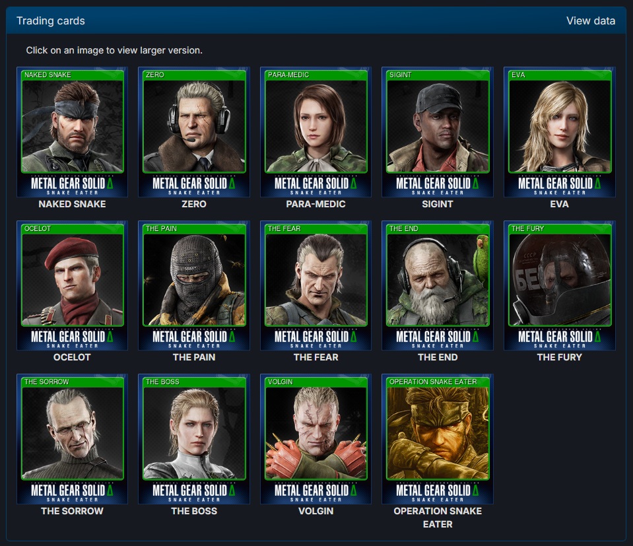The width and height of the screenshot is (633, 546).
Task: Open the Operation Snake Eater card image
Action: pos(438,439)
